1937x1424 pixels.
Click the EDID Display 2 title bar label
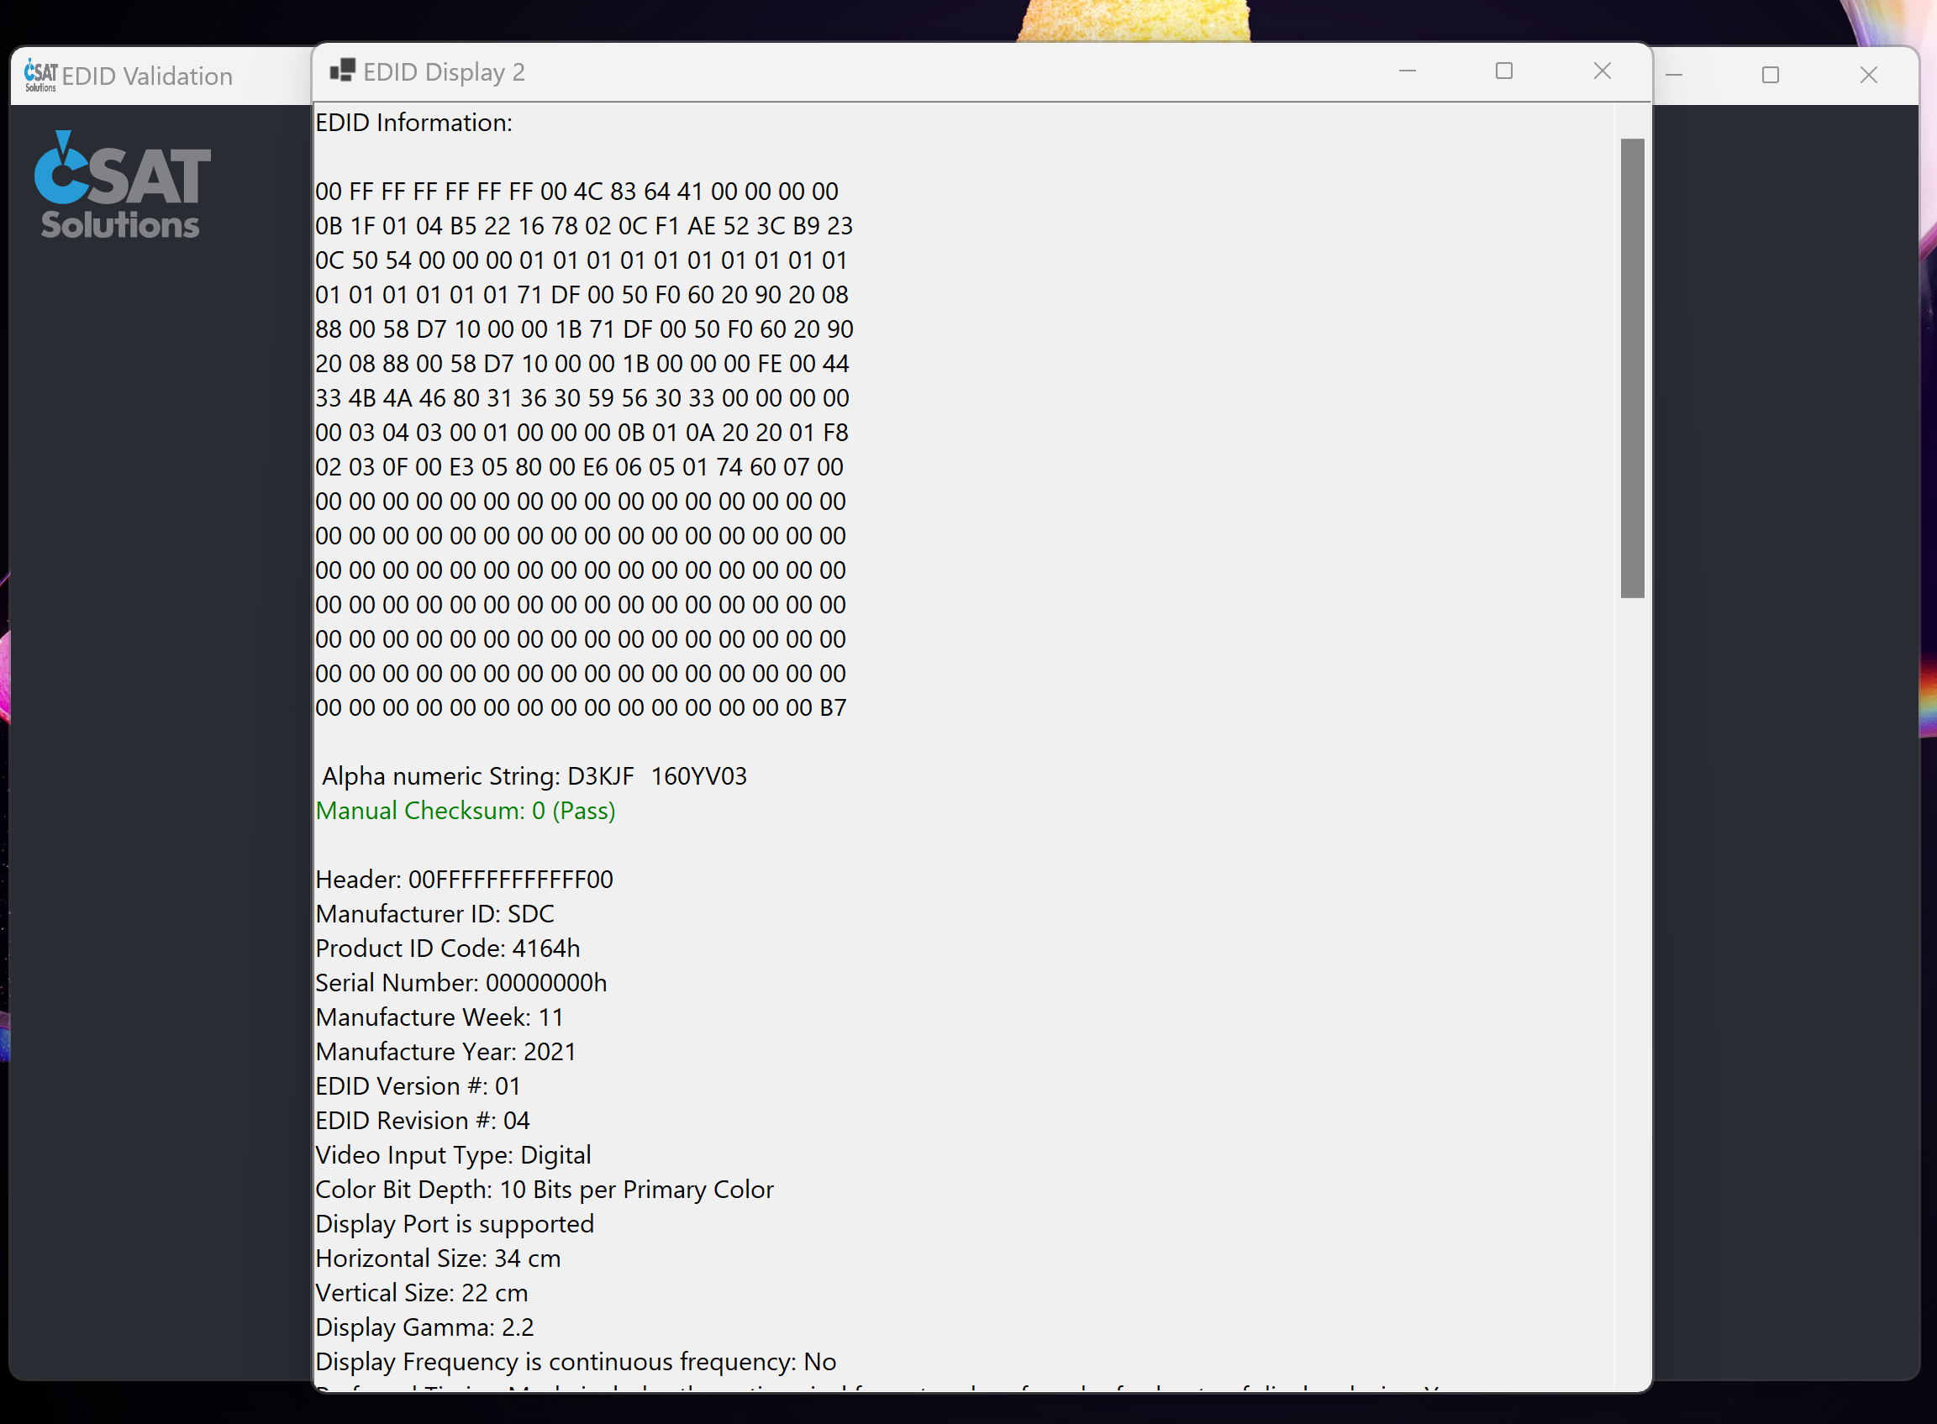tap(444, 71)
